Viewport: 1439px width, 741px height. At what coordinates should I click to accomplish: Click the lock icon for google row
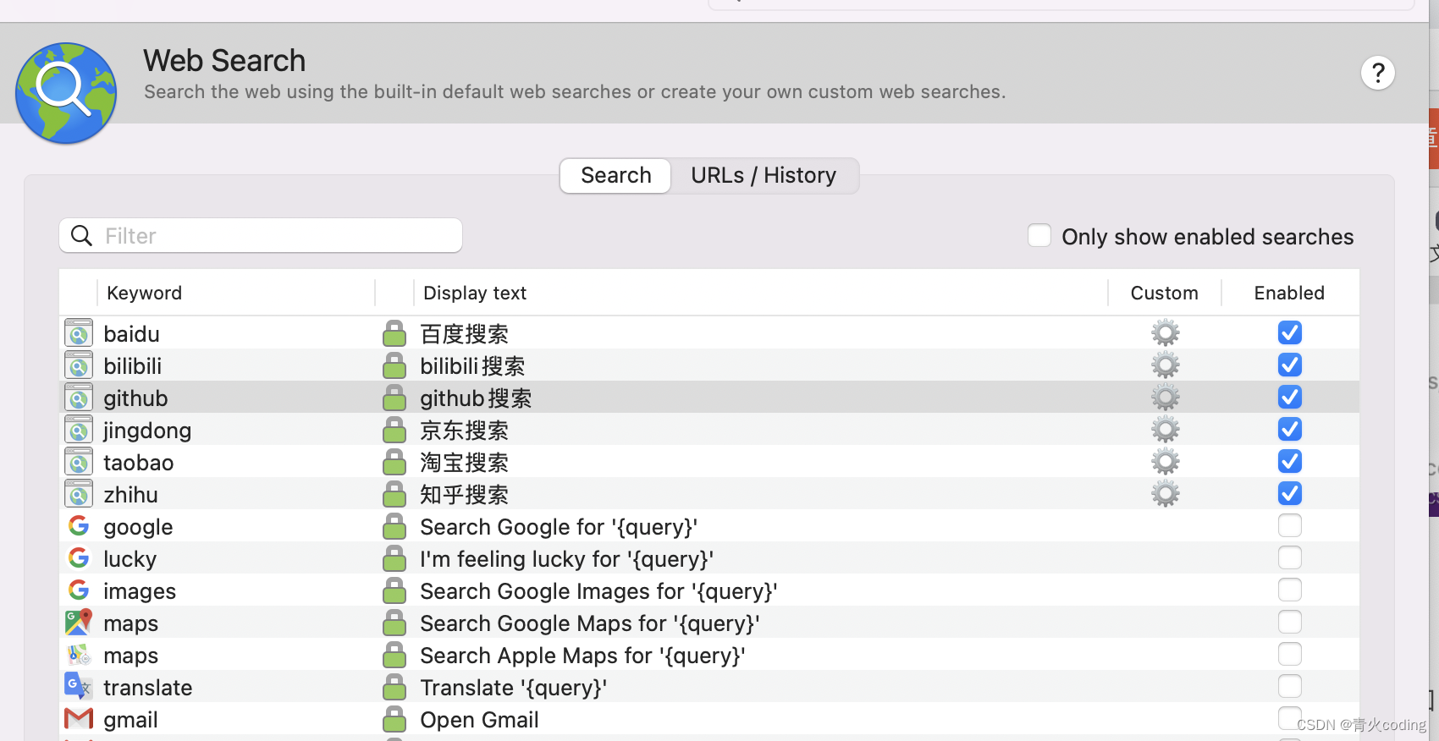(394, 526)
